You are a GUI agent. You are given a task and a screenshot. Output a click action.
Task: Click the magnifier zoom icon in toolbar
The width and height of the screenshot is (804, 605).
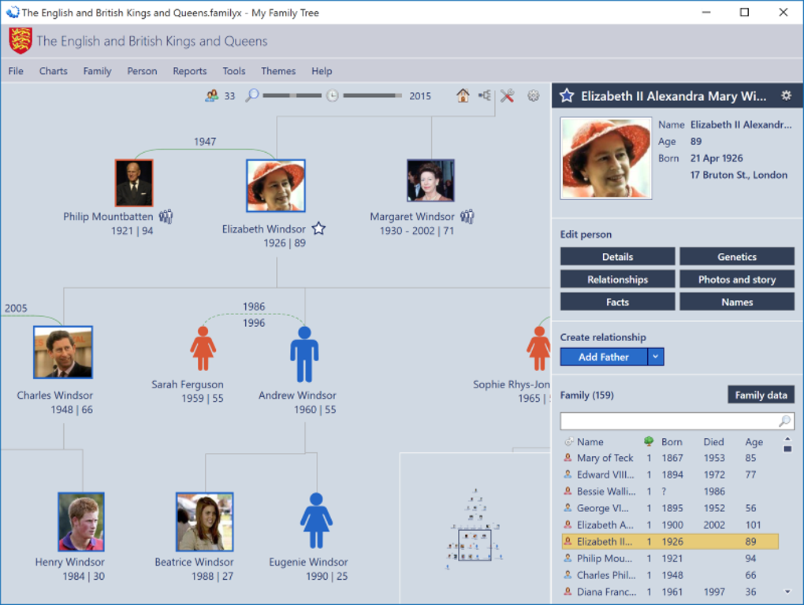tap(251, 95)
